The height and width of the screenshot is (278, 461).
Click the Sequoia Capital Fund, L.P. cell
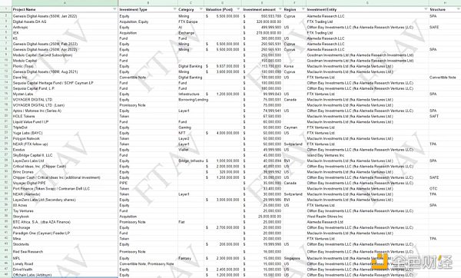(65, 88)
